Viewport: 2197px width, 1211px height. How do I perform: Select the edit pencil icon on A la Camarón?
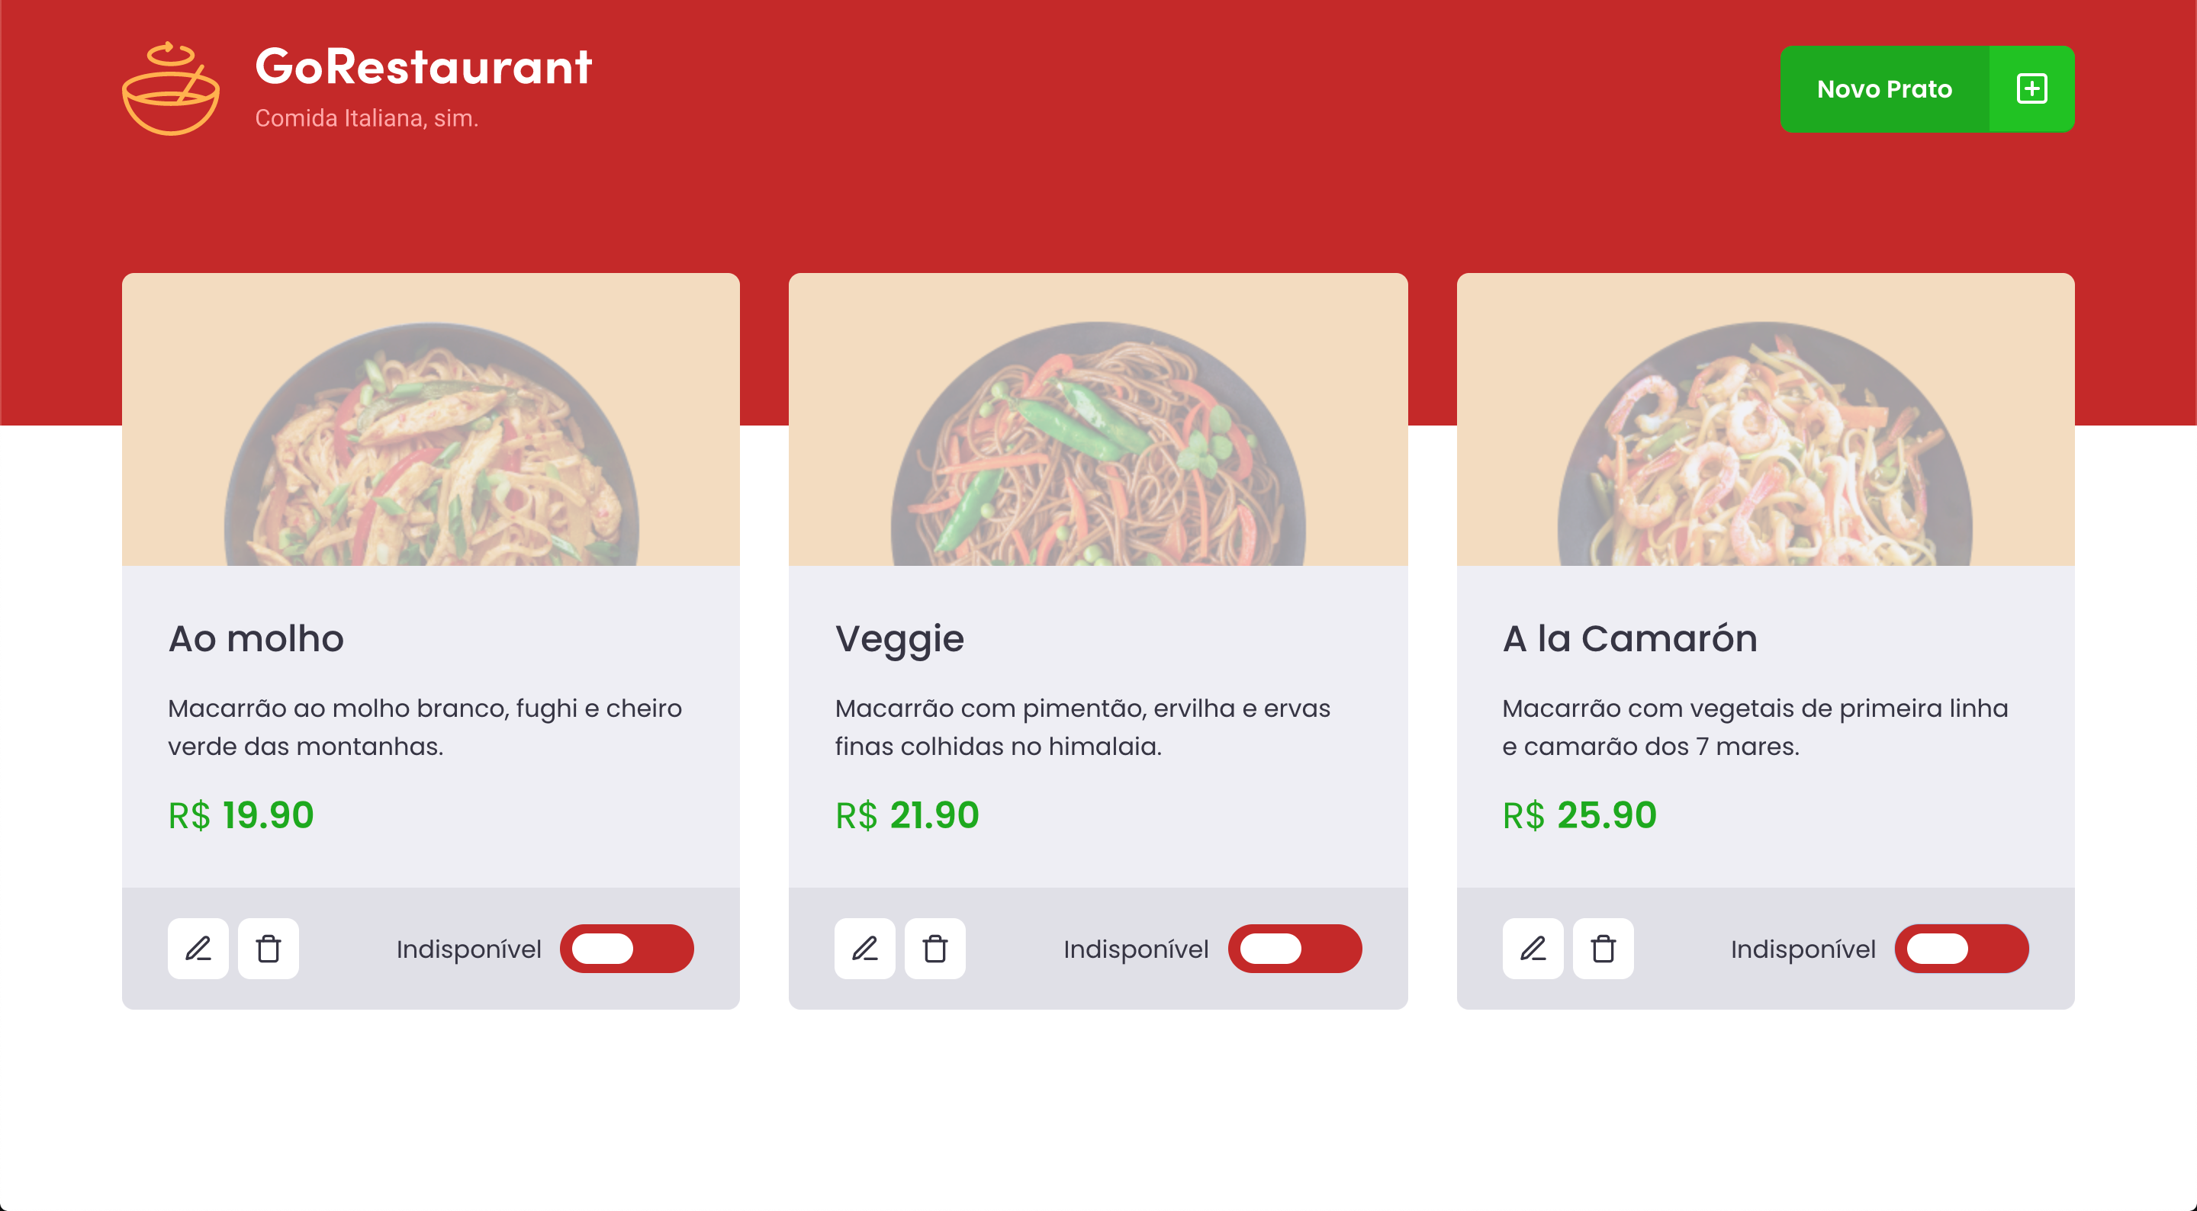point(1533,949)
